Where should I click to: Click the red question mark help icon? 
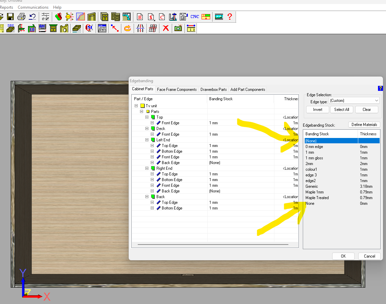pos(230,17)
